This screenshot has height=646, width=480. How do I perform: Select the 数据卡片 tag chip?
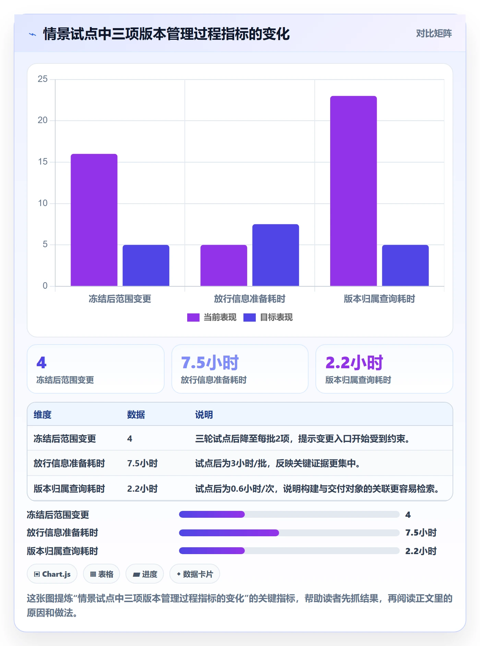(195, 574)
